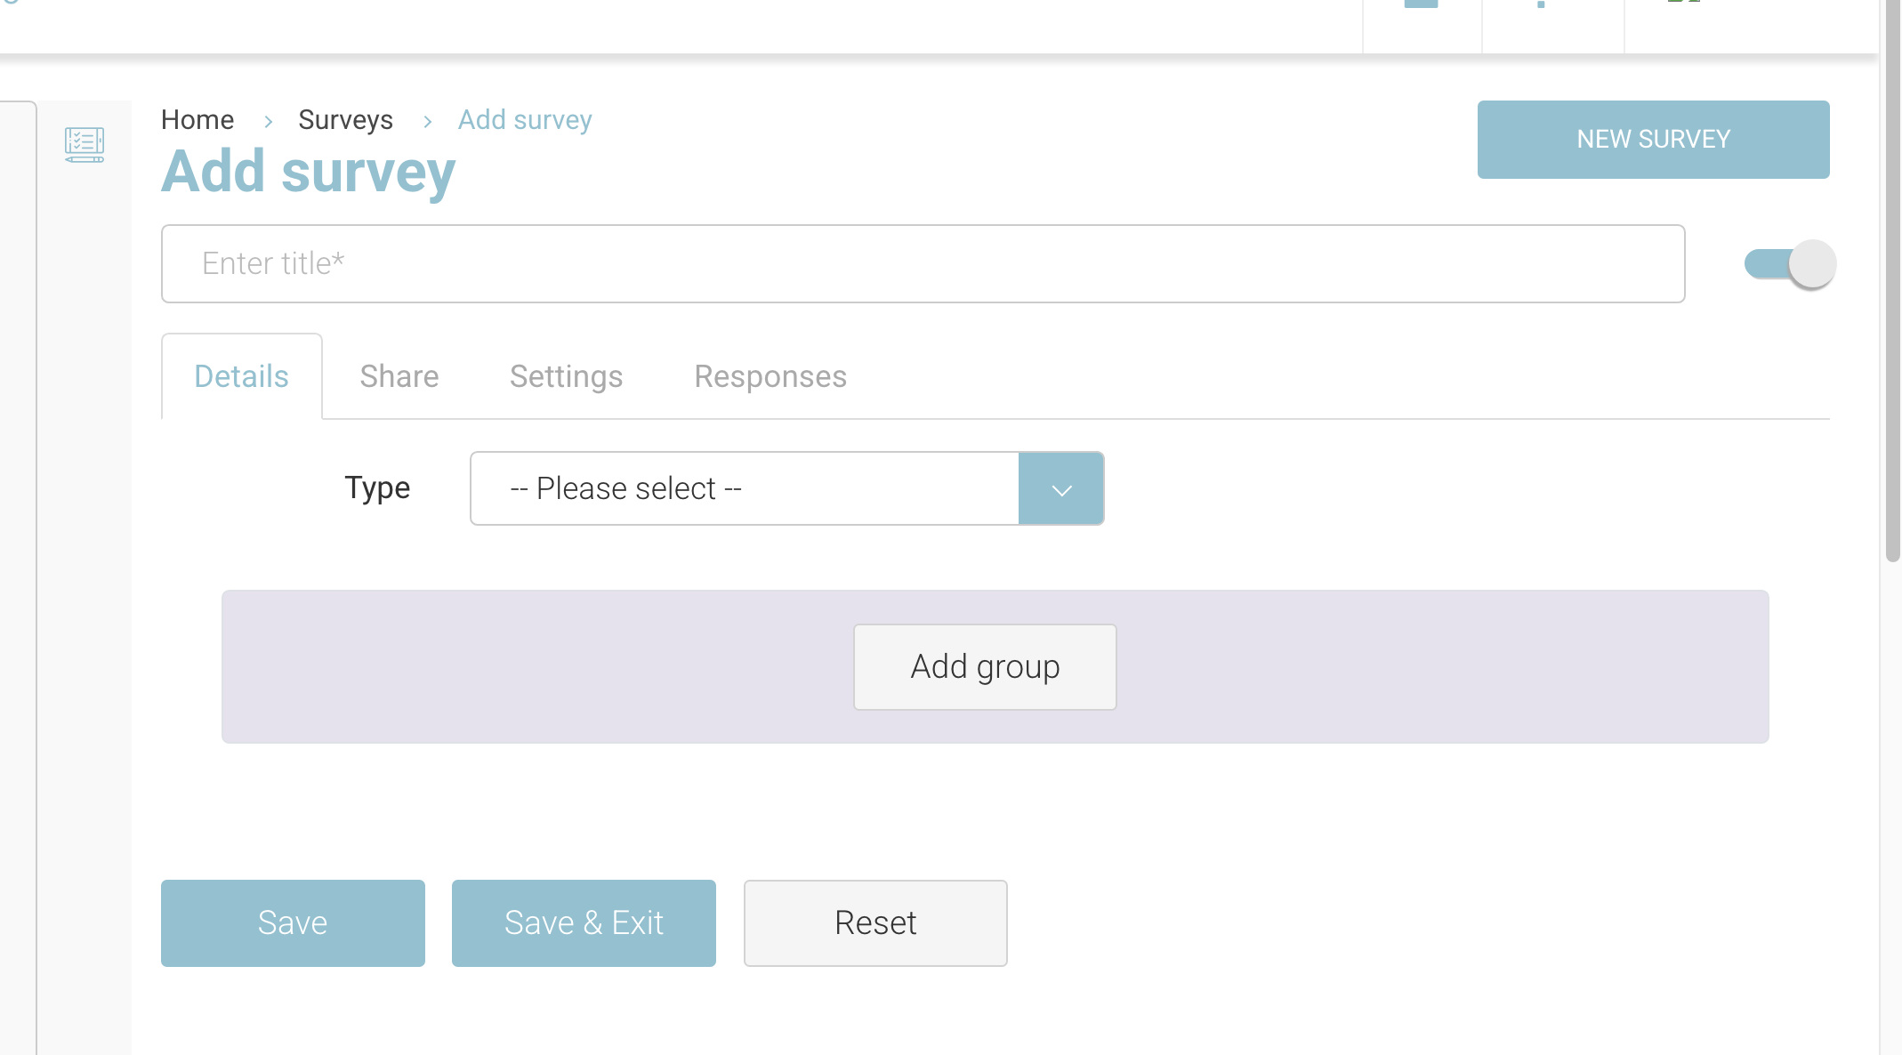Switch to the Share tab
The width and height of the screenshot is (1902, 1055).
[x=399, y=376]
